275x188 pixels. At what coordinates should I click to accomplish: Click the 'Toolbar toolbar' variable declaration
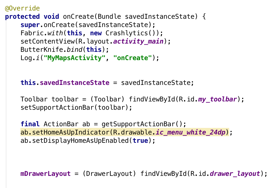(x=49, y=99)
